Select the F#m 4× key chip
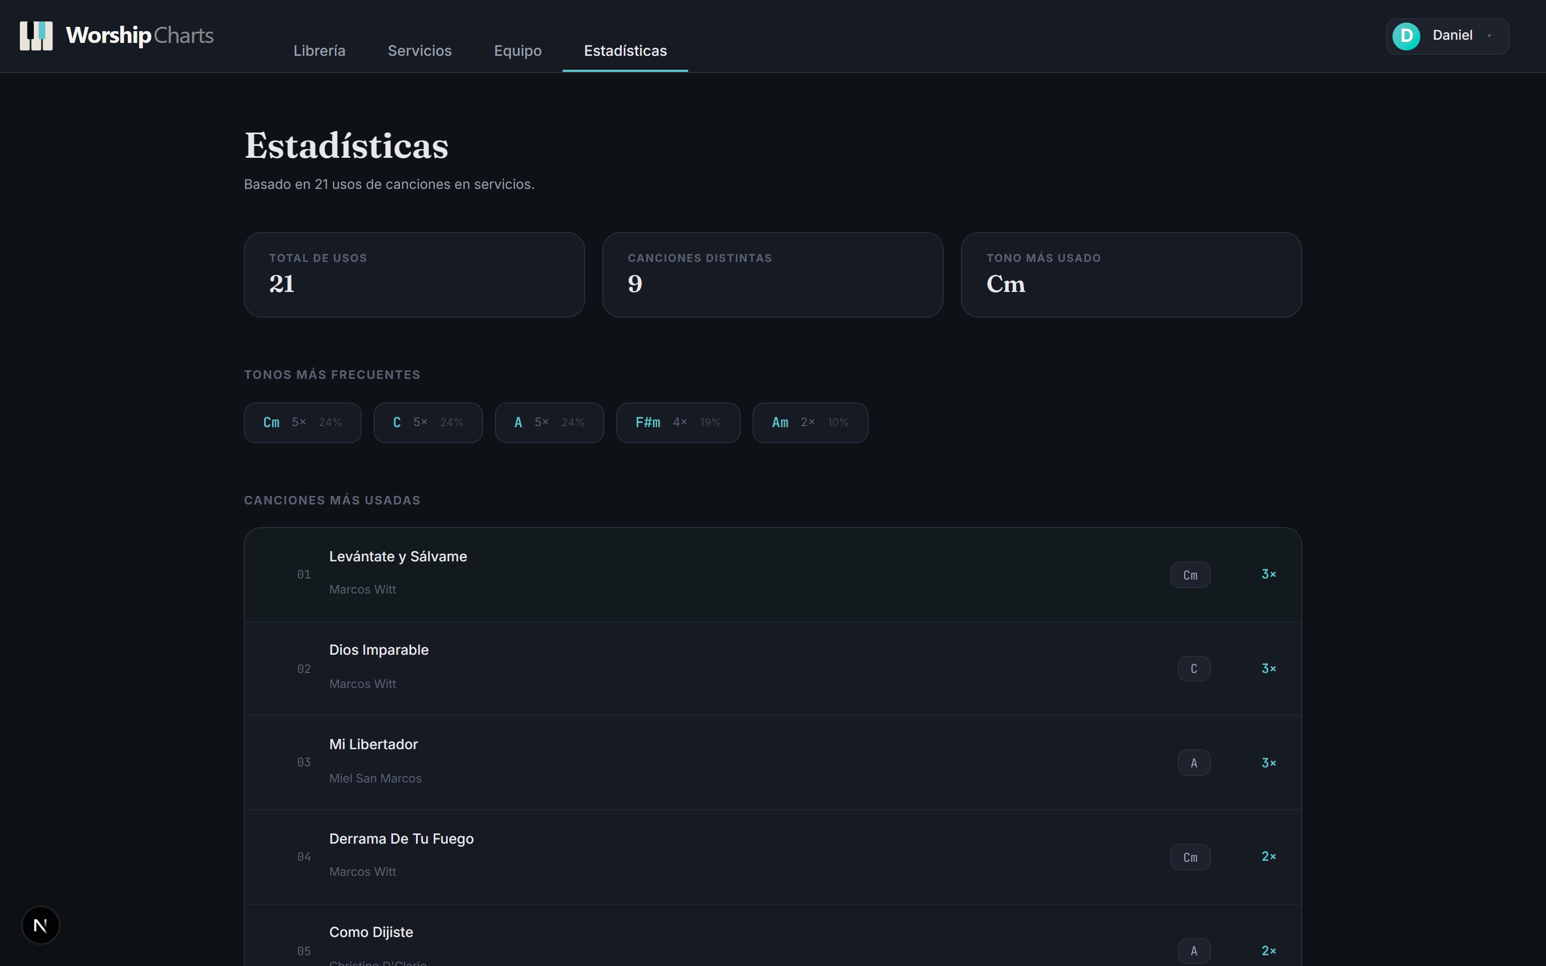1546x966 pixels. click(x=679, y=422)
